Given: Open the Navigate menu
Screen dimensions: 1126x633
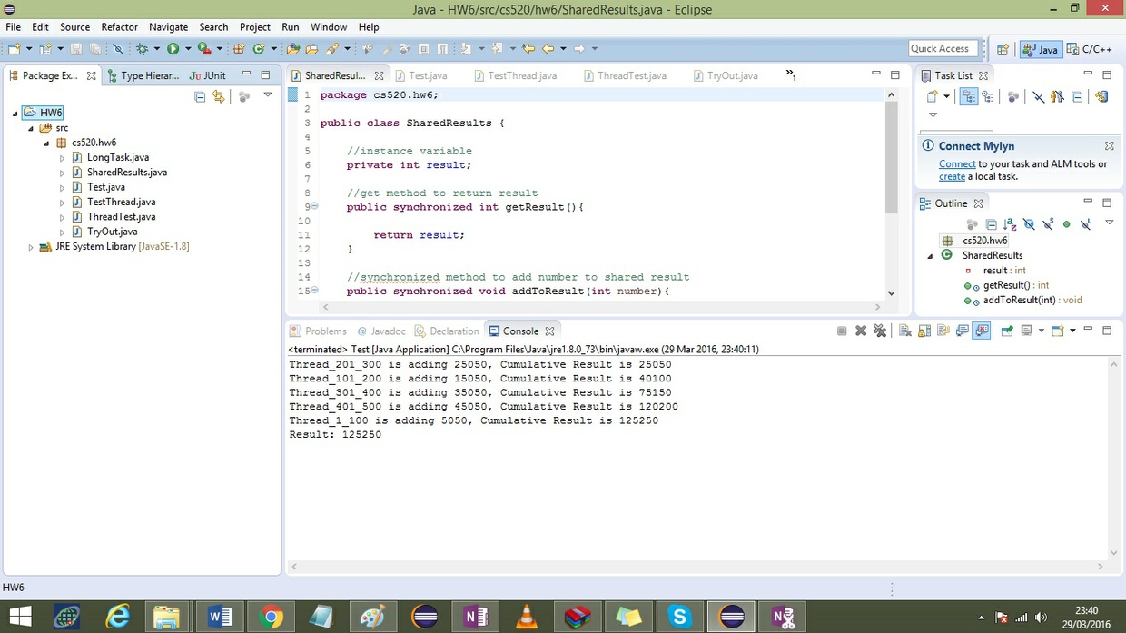Looking at the screenshot, I should pyautogui.click(x=168, y=27).
